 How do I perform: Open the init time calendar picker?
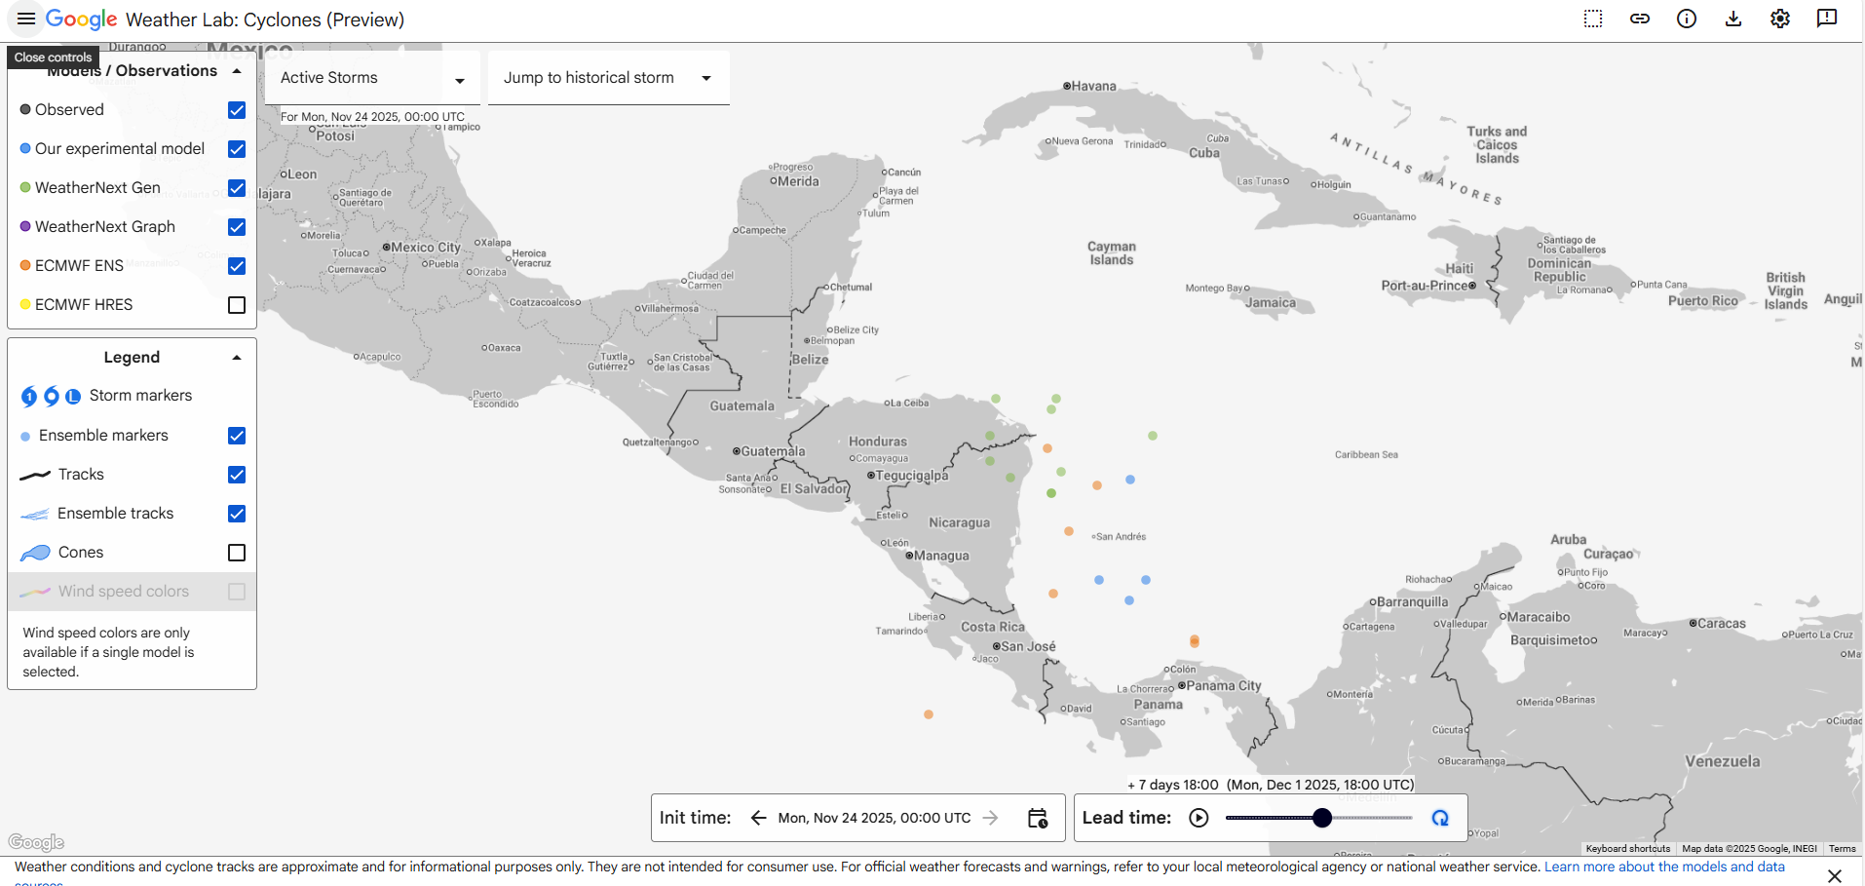pyautogui.click(x=1038, y=818)
